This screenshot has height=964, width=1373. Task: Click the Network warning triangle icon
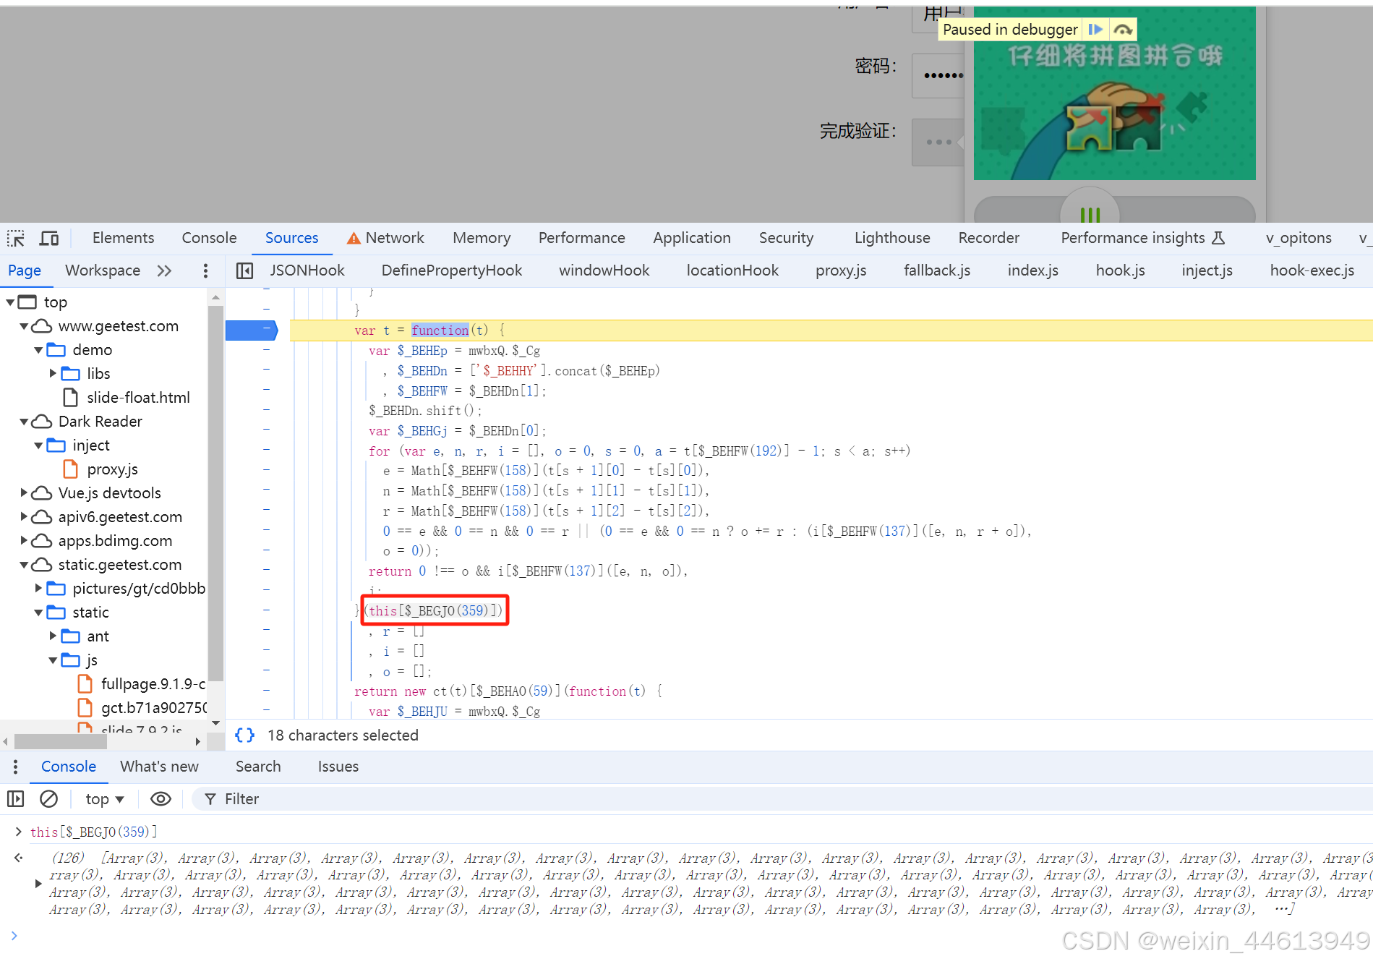(x=354, y=238)
